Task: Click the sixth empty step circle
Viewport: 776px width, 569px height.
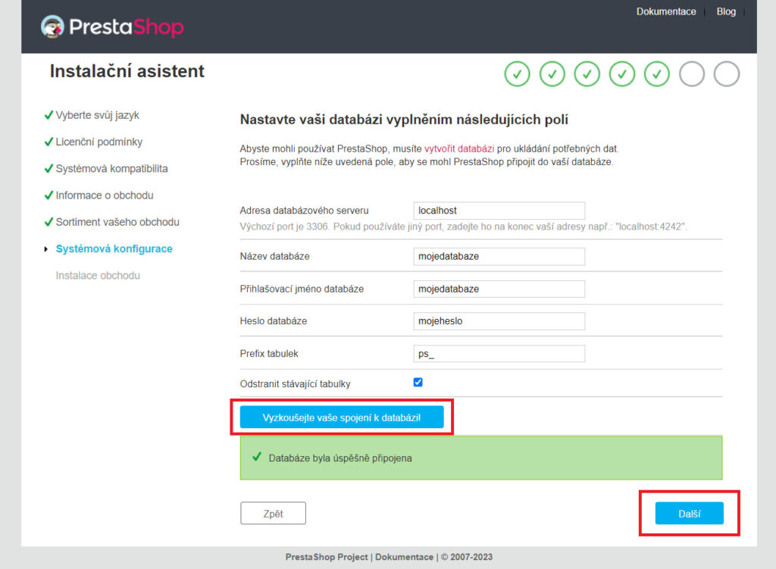Action: coord(692,74)
